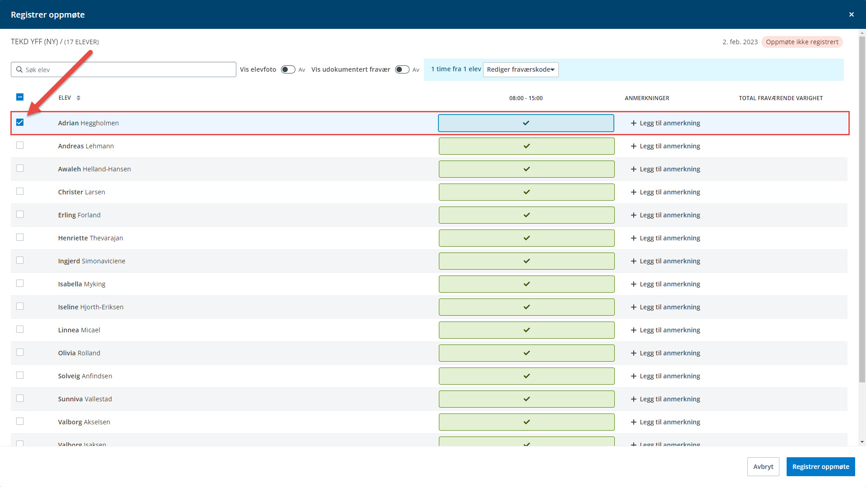Viewport: 866px width, 487px height.
Task: Click attendance checkmark for Sunniva Vallestad
Action: click(526, 399)
